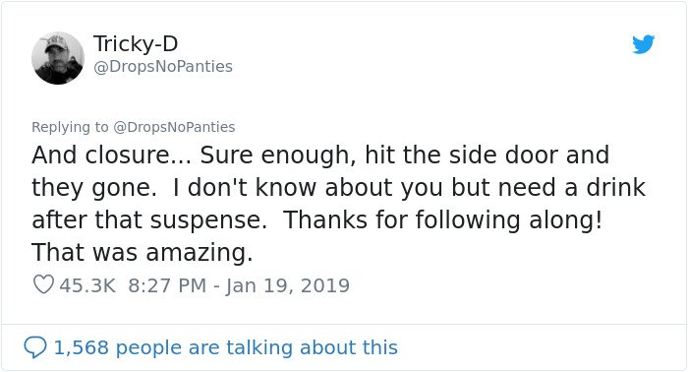Click 'they gone' in the tweet body
Viewport: 688px width, 372px height.
click(90, 188)
